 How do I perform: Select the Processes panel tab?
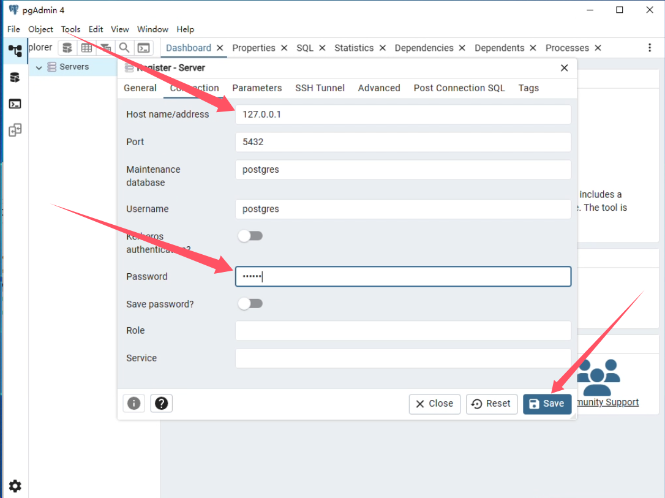(x=567, y=48)
